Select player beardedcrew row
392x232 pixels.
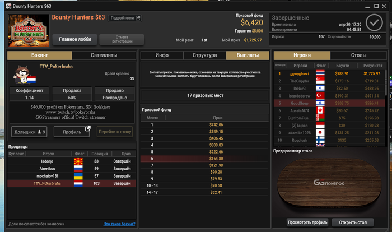coord(329,96)
